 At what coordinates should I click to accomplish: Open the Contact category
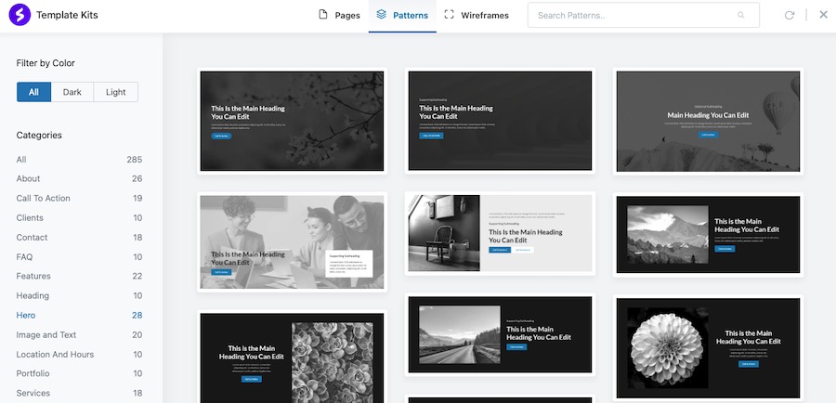tap(80, 237)
